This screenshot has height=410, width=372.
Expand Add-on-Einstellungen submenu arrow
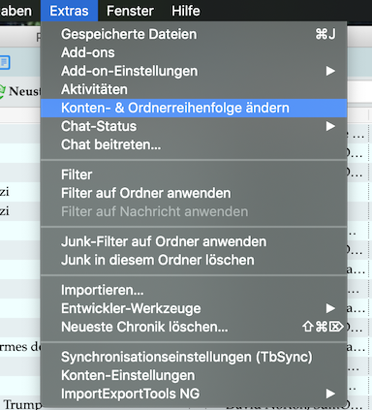tap(330, 71)
